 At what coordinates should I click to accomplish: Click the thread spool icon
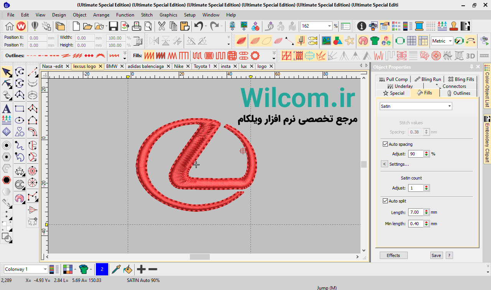419,26
